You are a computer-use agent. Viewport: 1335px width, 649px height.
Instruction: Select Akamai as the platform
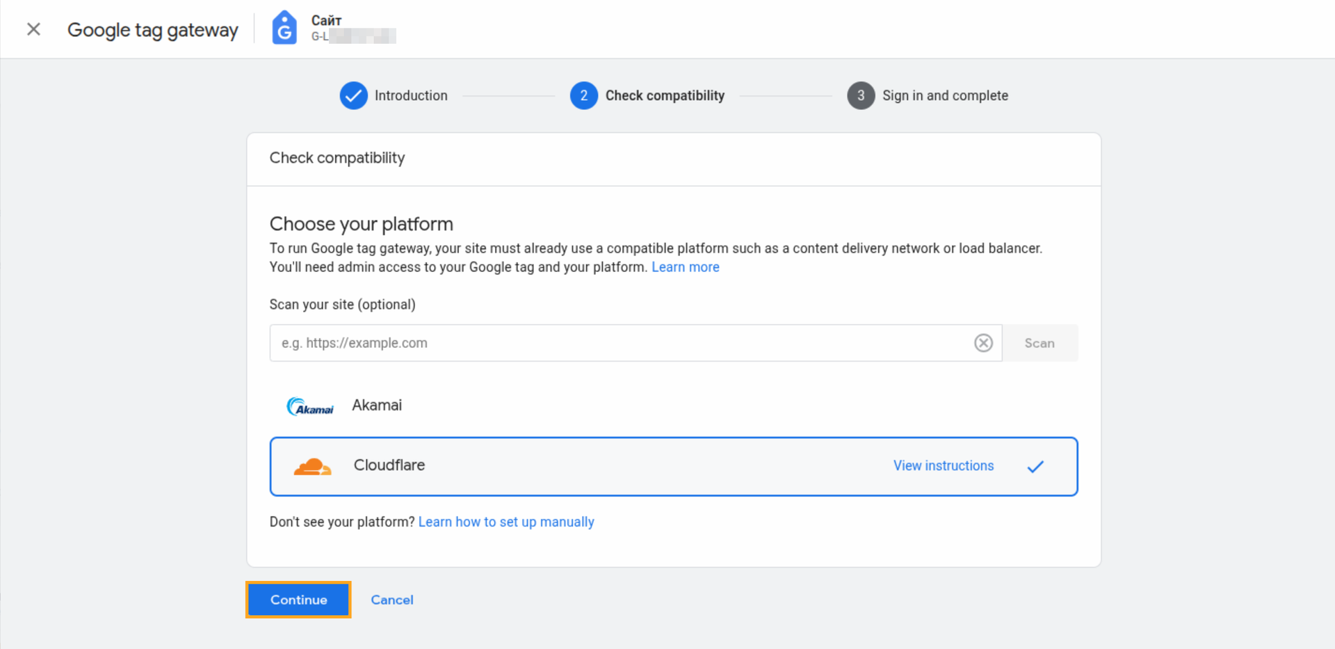[x=377, y=406]
